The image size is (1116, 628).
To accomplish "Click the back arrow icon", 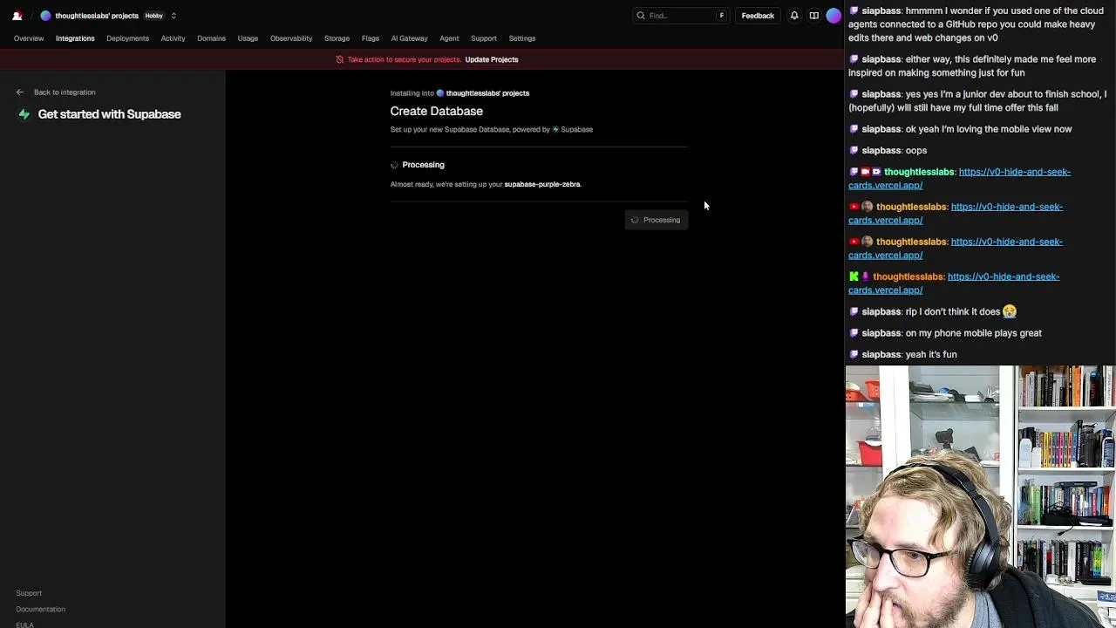I will pyautogui.click(x=20, y=92).
